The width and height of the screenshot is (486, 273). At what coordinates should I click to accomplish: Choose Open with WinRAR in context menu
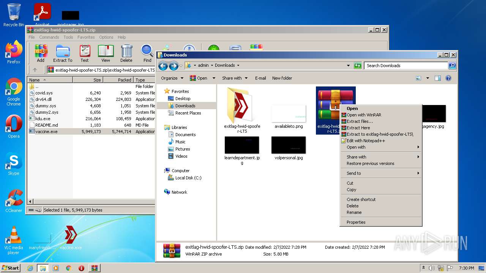click(381, 115)
